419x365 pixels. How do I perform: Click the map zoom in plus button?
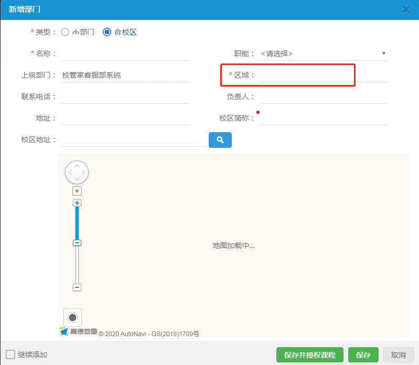tap(77, 203)
